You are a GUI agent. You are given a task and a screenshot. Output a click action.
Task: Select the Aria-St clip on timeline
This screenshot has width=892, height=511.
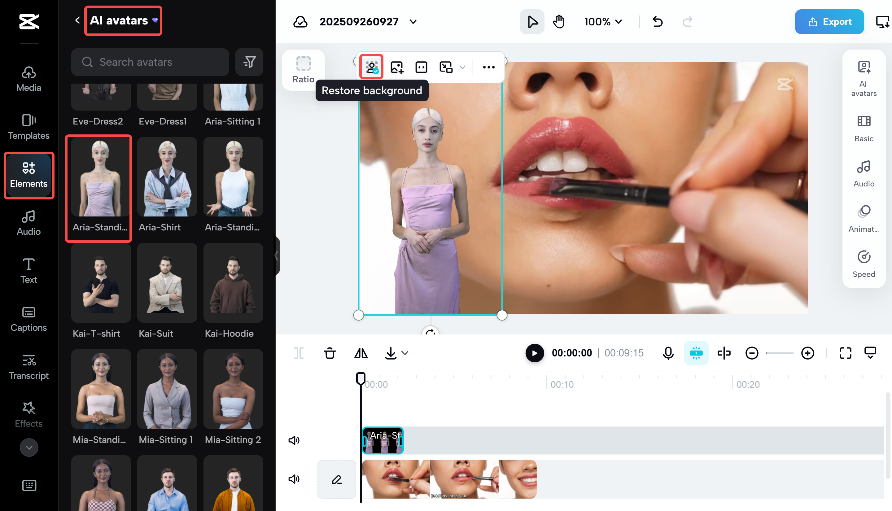(383, 440)
